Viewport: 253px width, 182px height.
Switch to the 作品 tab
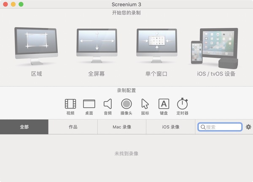[73, 127]
